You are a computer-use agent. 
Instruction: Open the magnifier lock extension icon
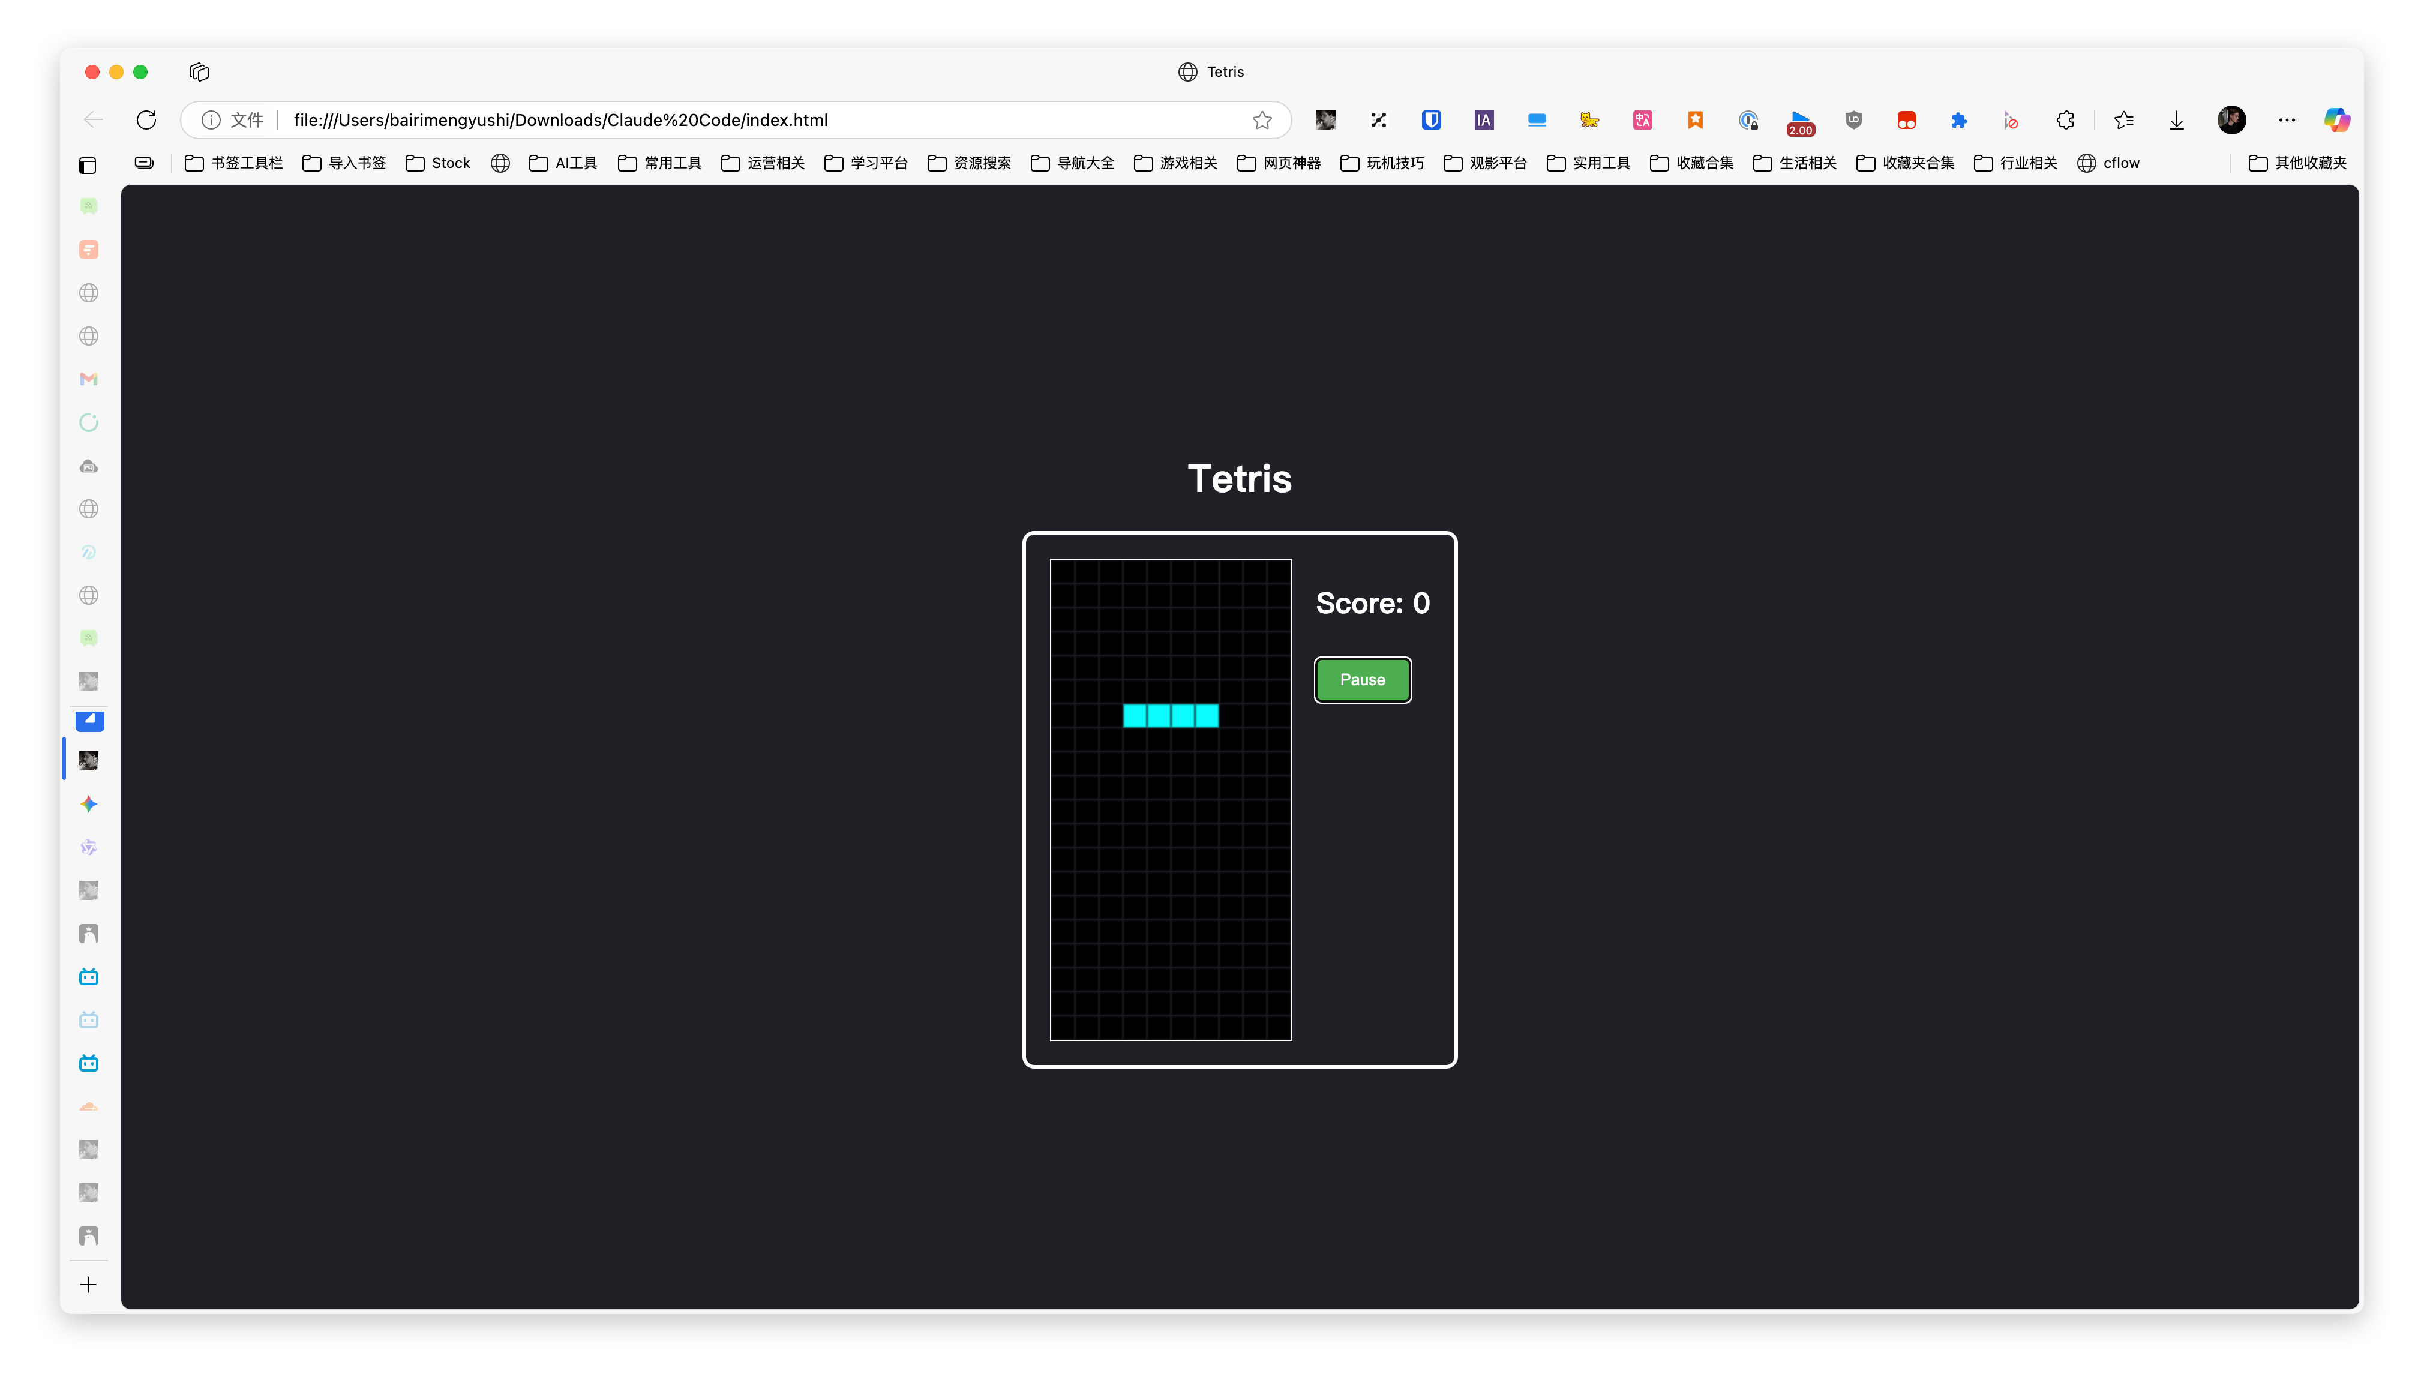pos(1748,120)
